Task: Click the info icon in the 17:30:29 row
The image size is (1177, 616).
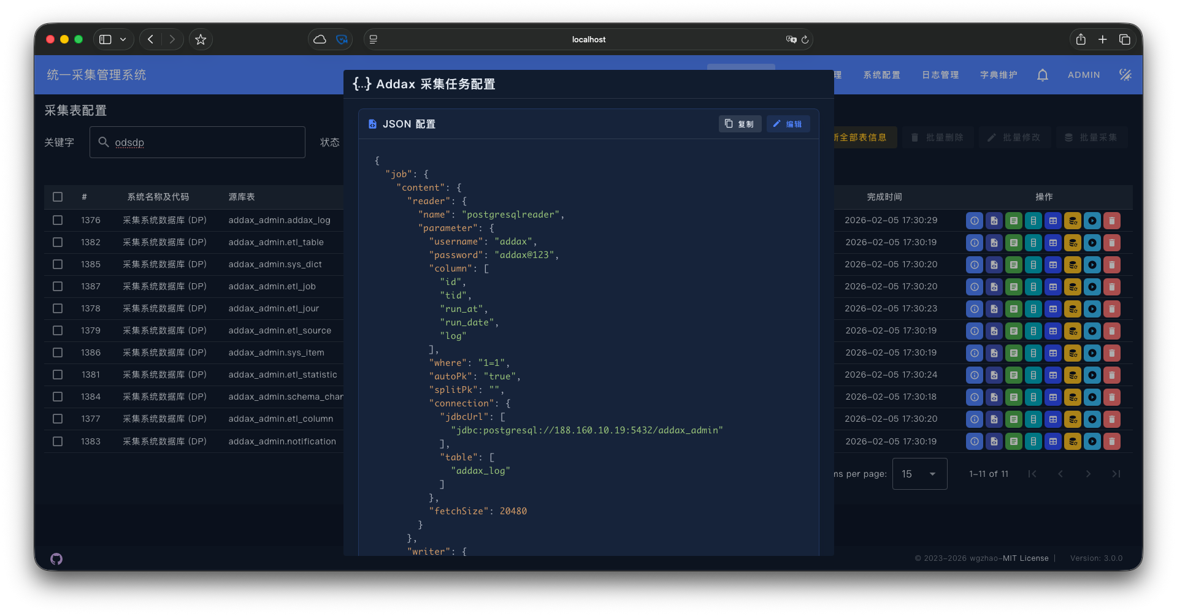Action: (x=974, y=221)
